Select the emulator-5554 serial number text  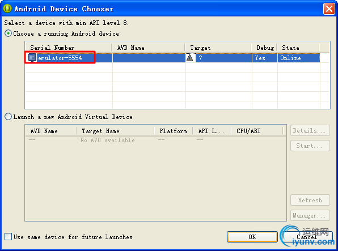pos(60,58)
